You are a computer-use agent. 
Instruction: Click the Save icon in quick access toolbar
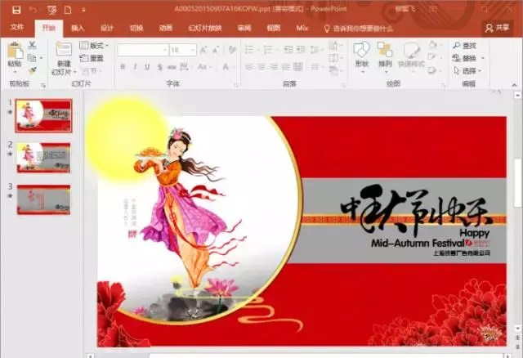[x=16, y=9]
